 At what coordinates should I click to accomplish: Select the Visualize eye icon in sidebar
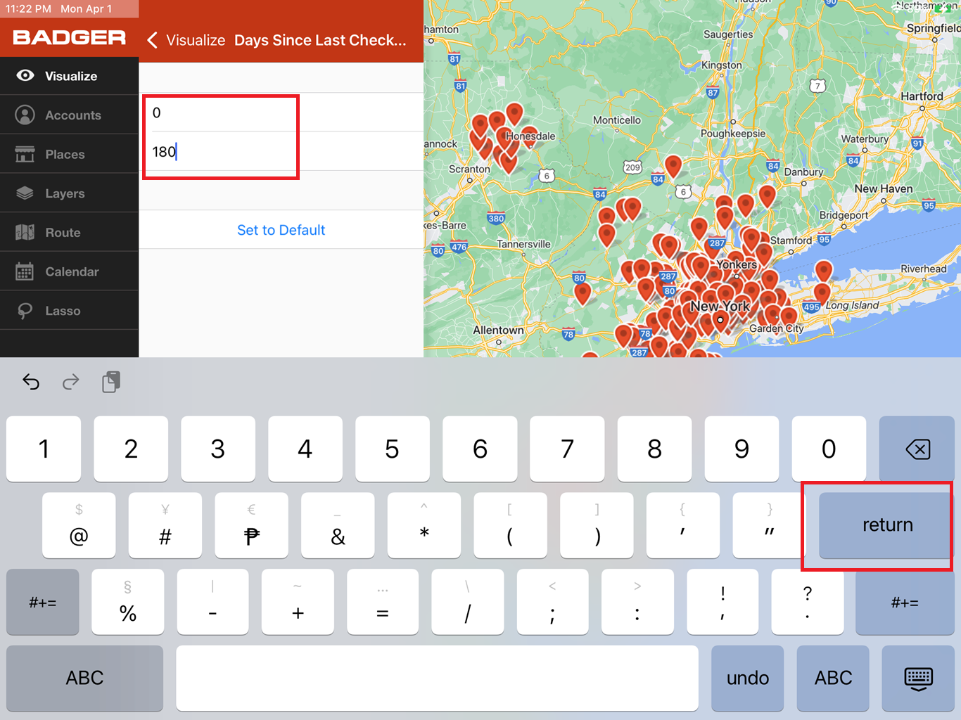26,75
